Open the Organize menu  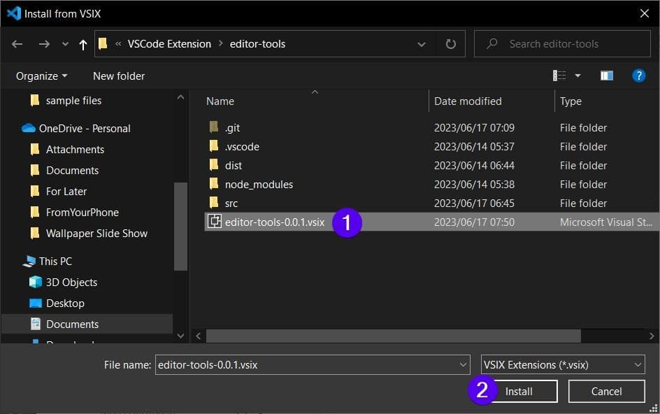tap(41, 76)
